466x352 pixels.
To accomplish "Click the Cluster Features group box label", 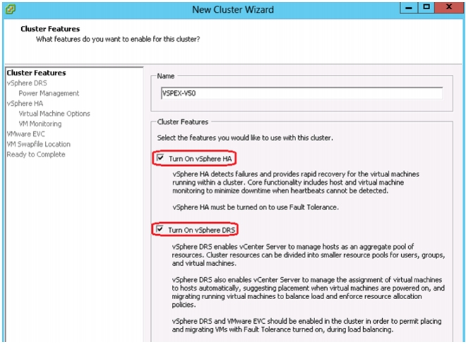I will point(183,122).
